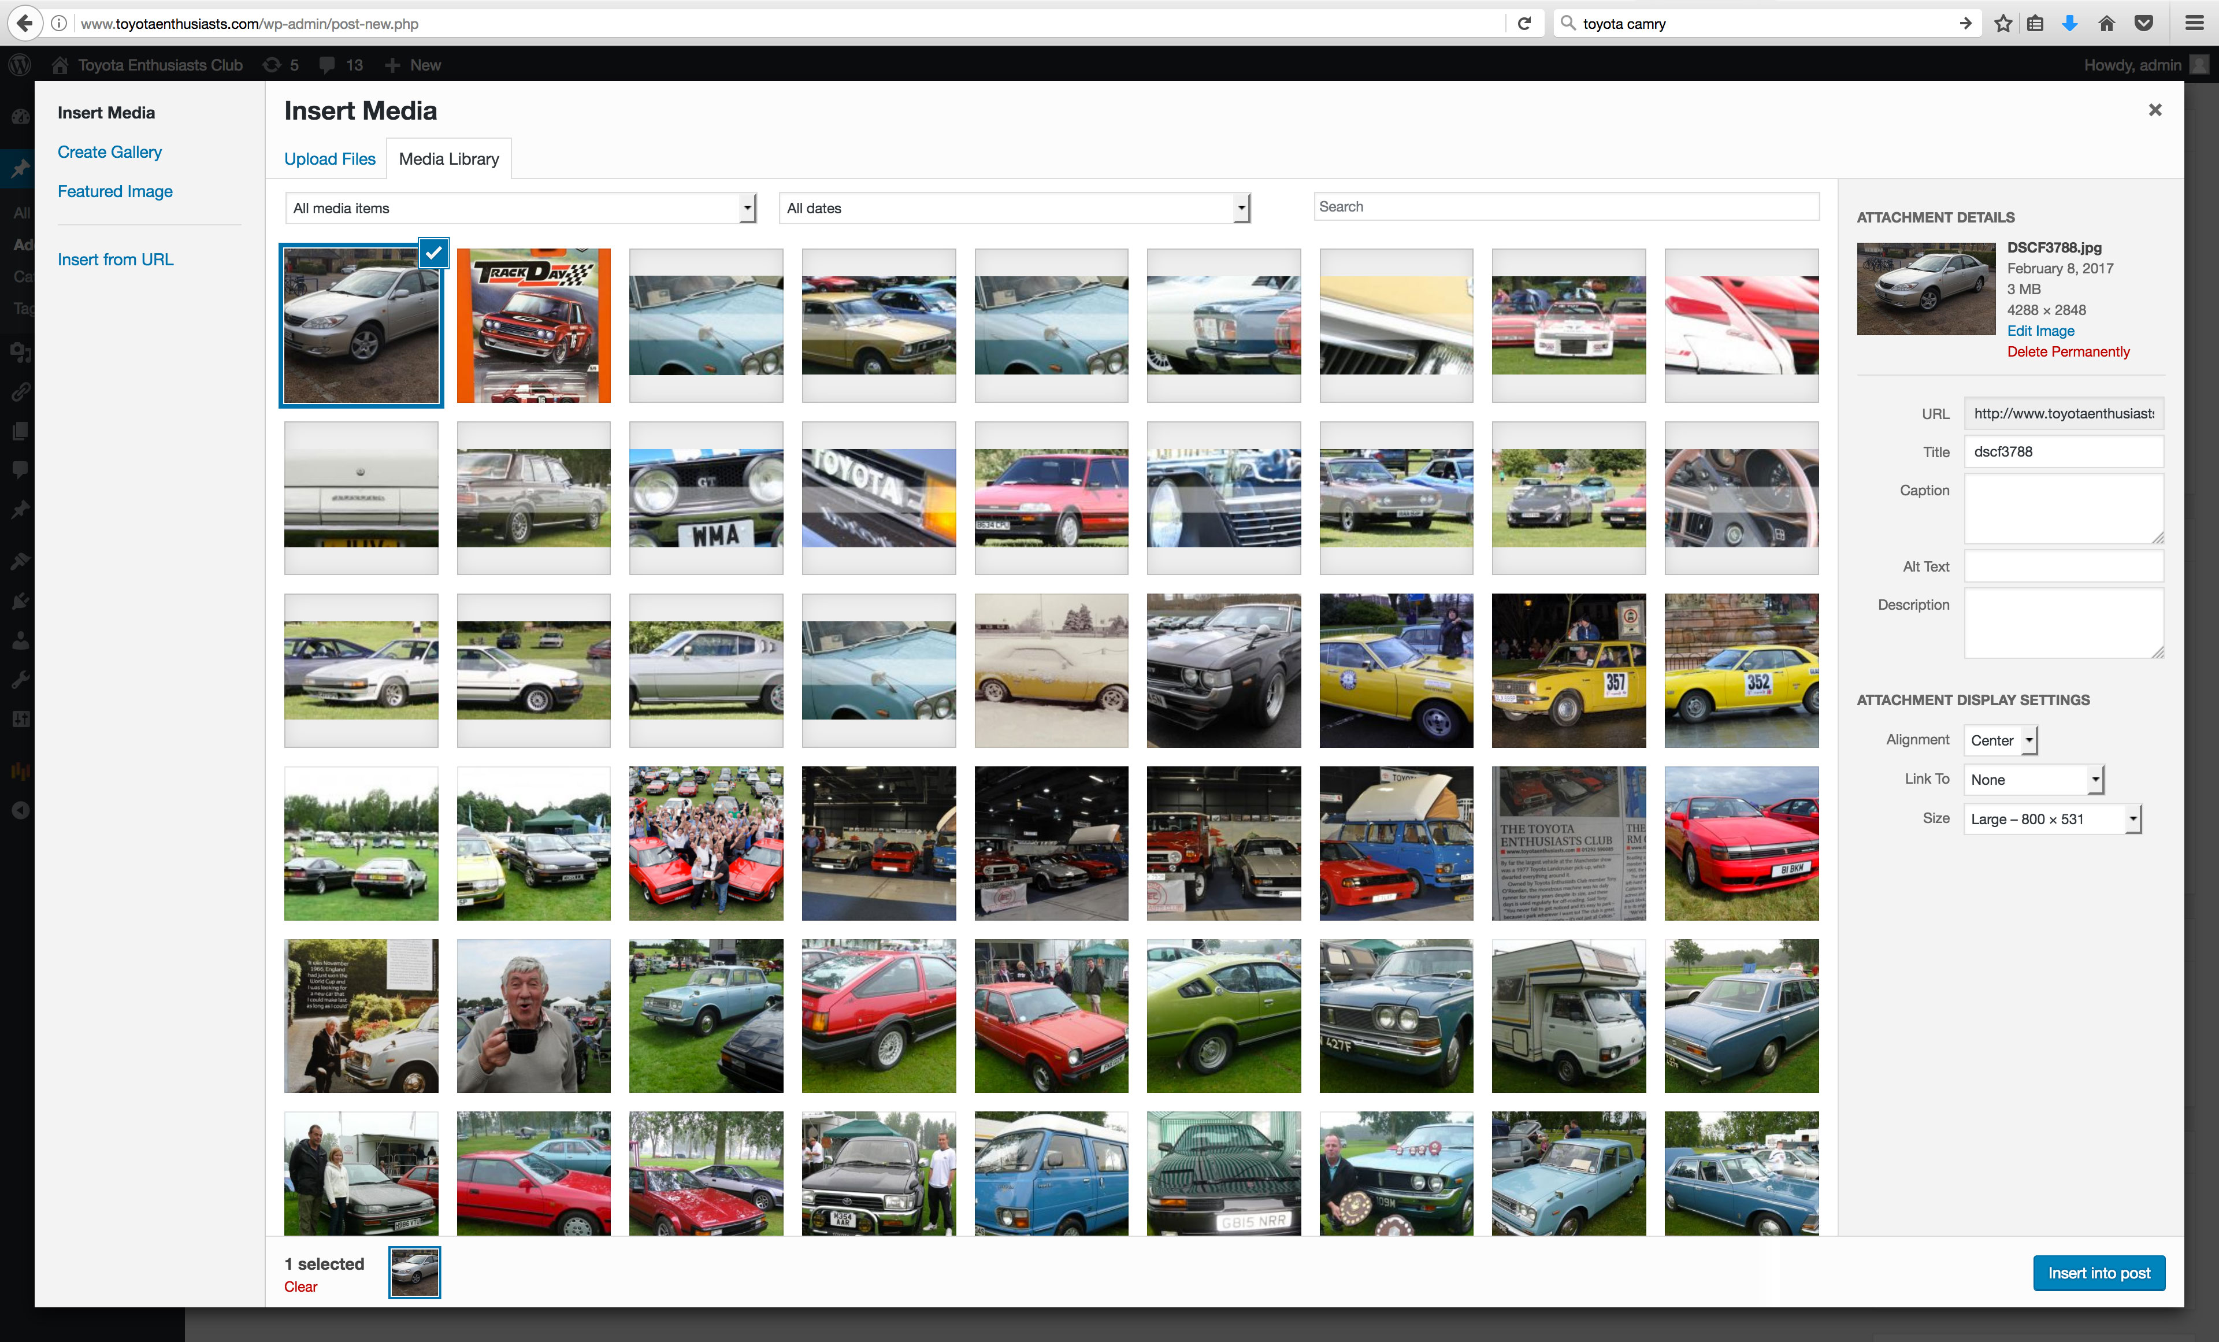Expand the All dates filter dropdown

[1014, 208]
